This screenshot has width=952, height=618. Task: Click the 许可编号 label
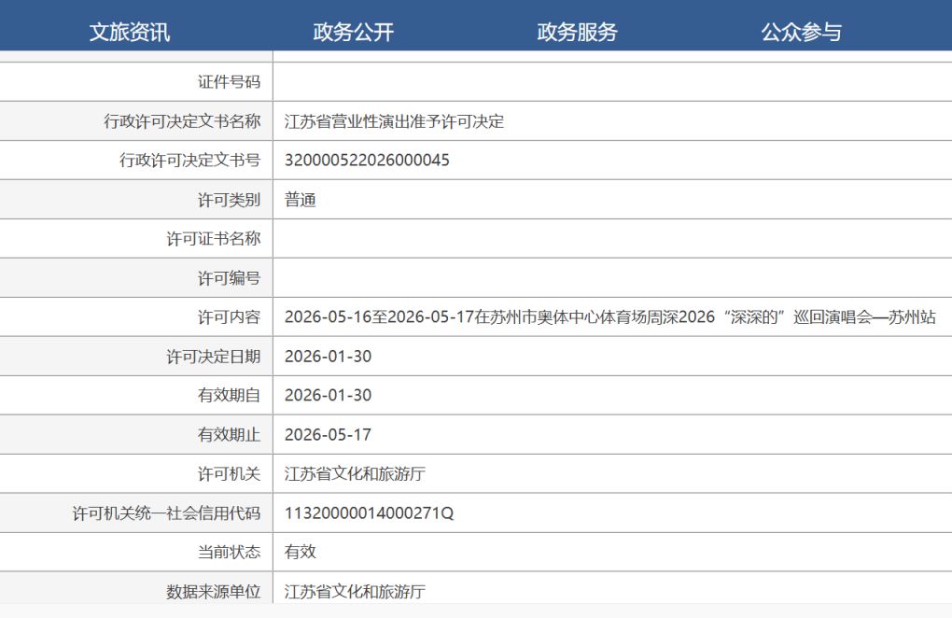(229, 278)
